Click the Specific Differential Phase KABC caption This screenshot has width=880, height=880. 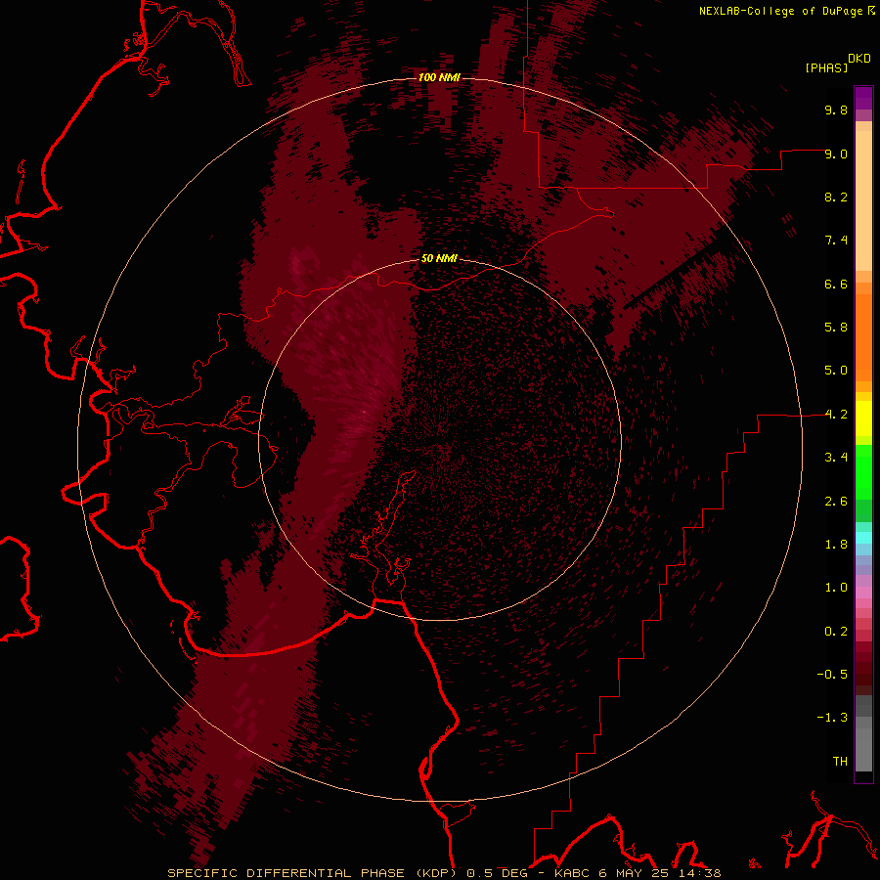[x=444, y=873]
